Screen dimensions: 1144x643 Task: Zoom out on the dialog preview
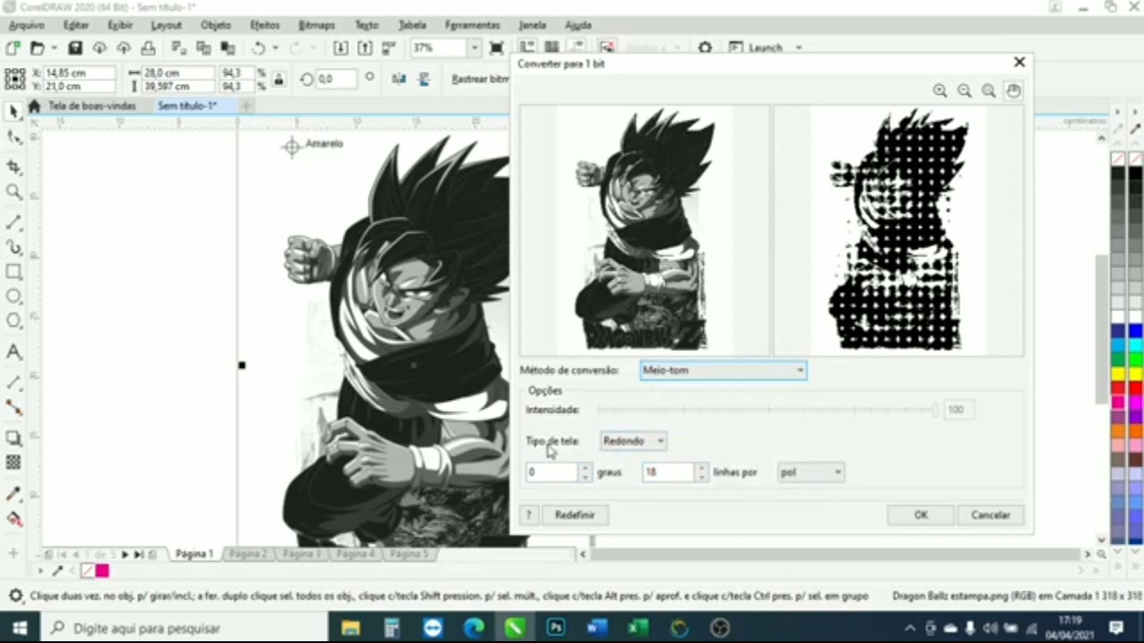[964, 90]
